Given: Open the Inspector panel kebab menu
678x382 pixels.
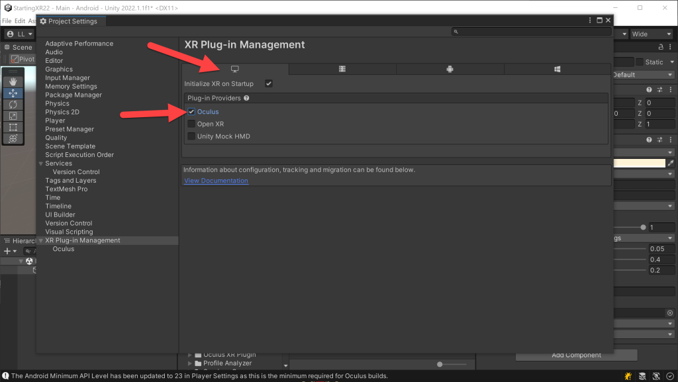Looking at the screenshot, I should (670, 47).
